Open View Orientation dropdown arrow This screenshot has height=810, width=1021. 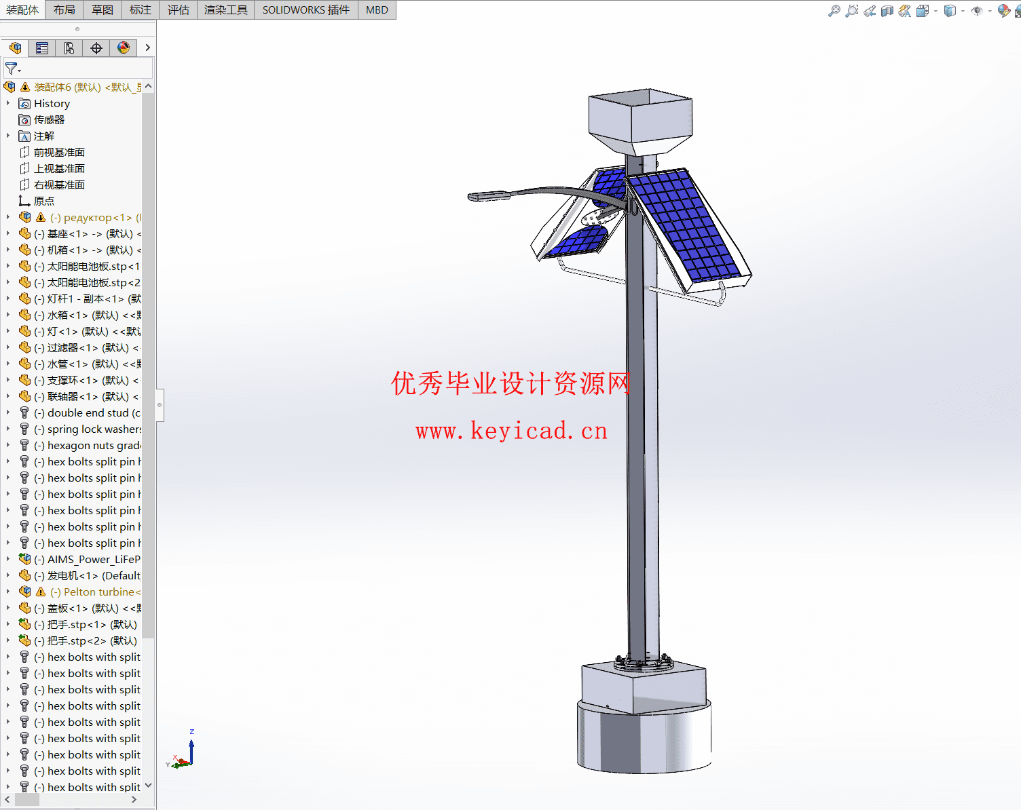(x=935, y=11)
